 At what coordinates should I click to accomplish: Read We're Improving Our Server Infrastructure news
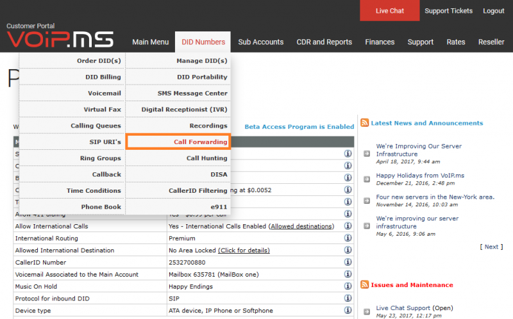pos(419,150)
